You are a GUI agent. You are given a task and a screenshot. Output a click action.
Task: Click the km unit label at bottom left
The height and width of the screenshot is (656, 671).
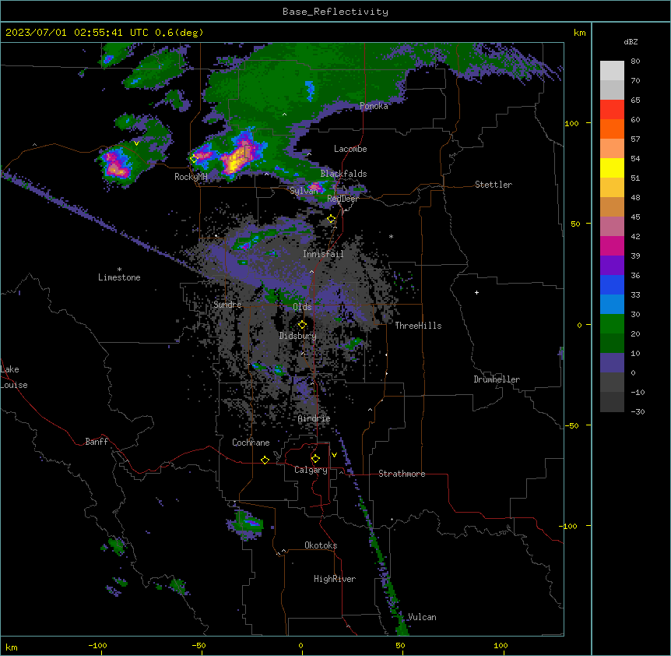(x=12, y=647)
